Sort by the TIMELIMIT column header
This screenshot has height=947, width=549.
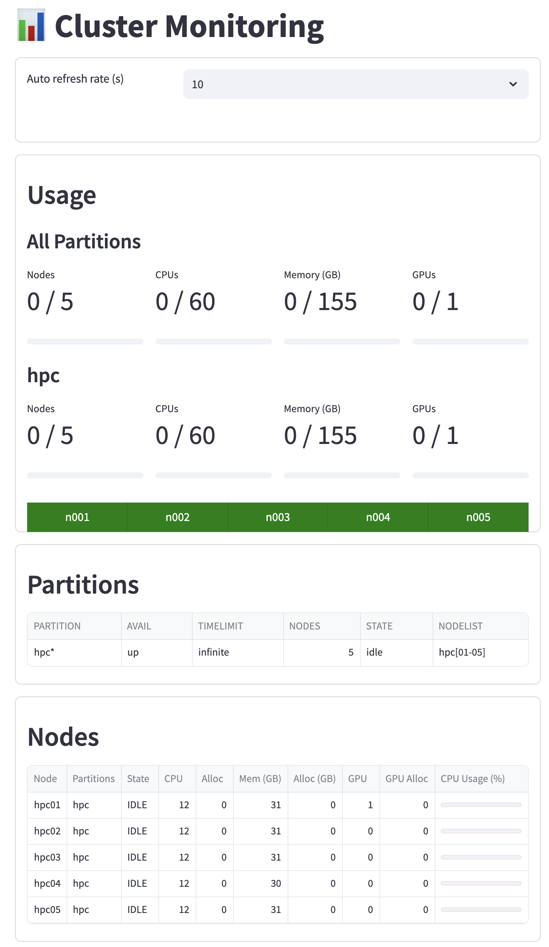220,626
